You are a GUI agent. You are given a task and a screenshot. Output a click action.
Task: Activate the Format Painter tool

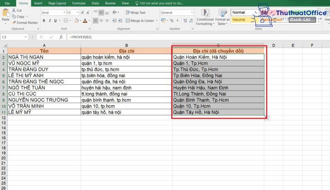(25, 23)
